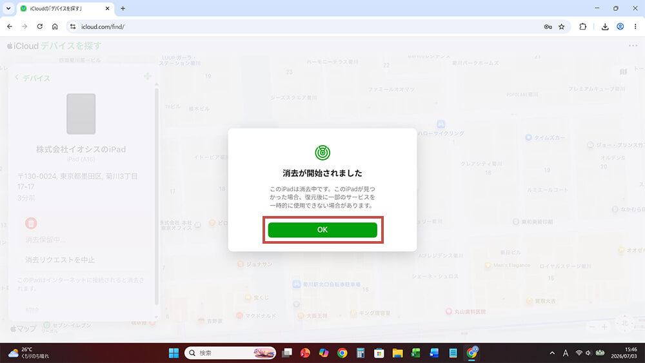Click the taskbar search box
Image resolution: width=645 pixels, height=363 pixels.
tap(230, 353)
